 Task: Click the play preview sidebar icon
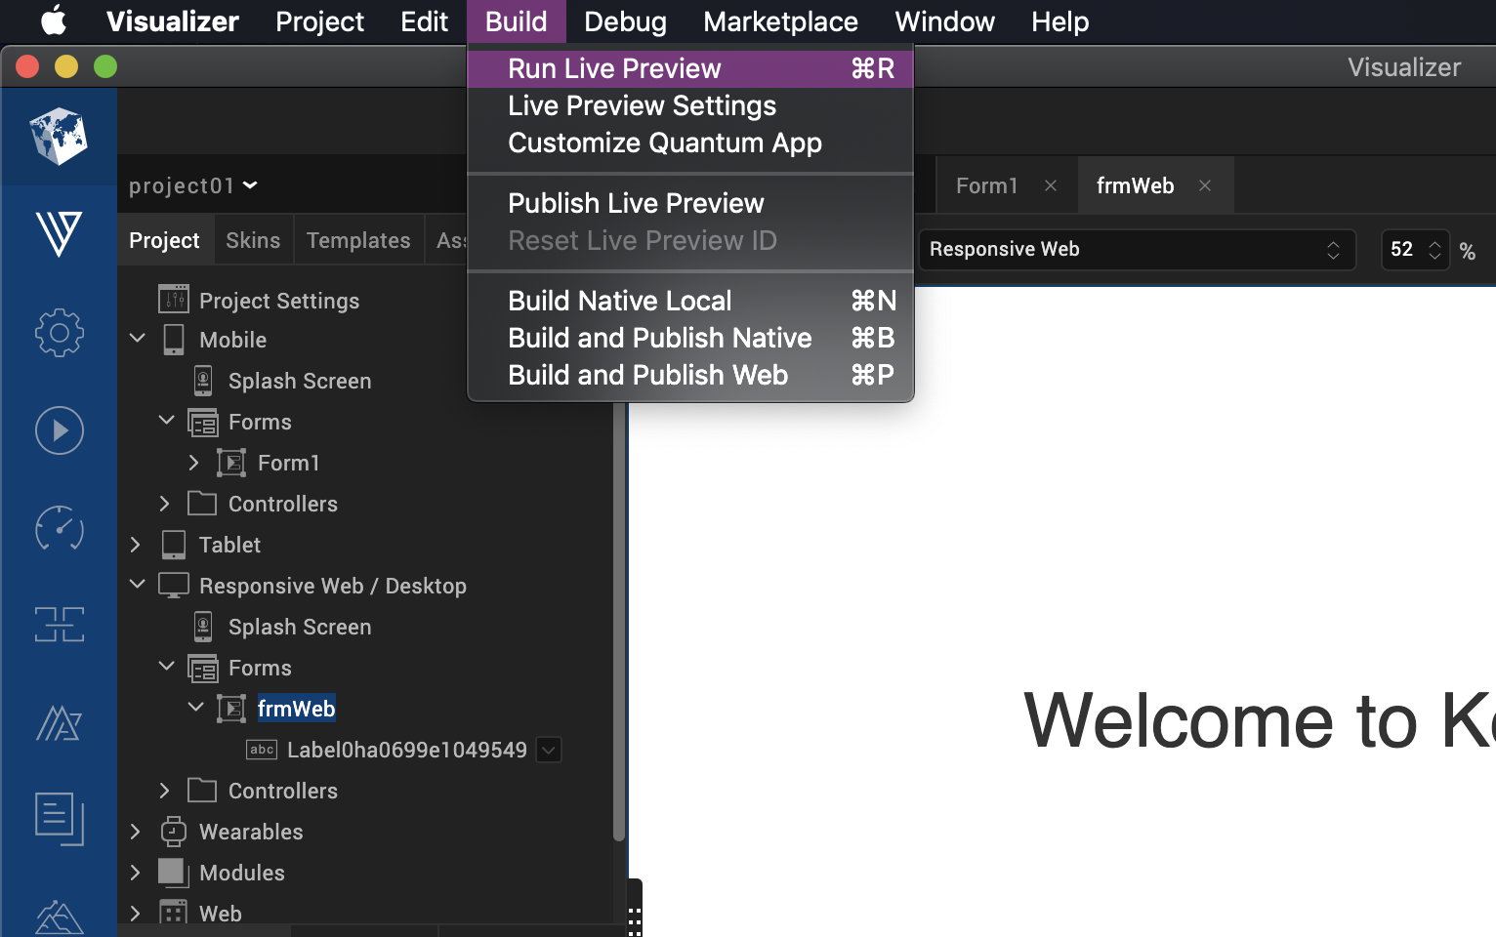59,430
